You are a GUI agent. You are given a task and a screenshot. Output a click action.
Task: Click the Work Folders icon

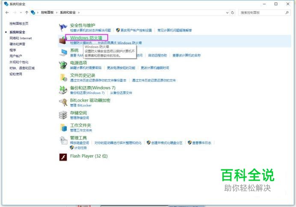point(64,128)
